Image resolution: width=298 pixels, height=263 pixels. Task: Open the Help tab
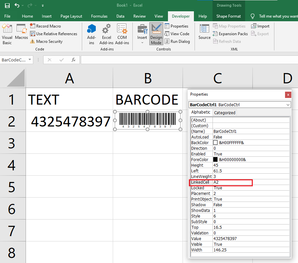[203, 16]
